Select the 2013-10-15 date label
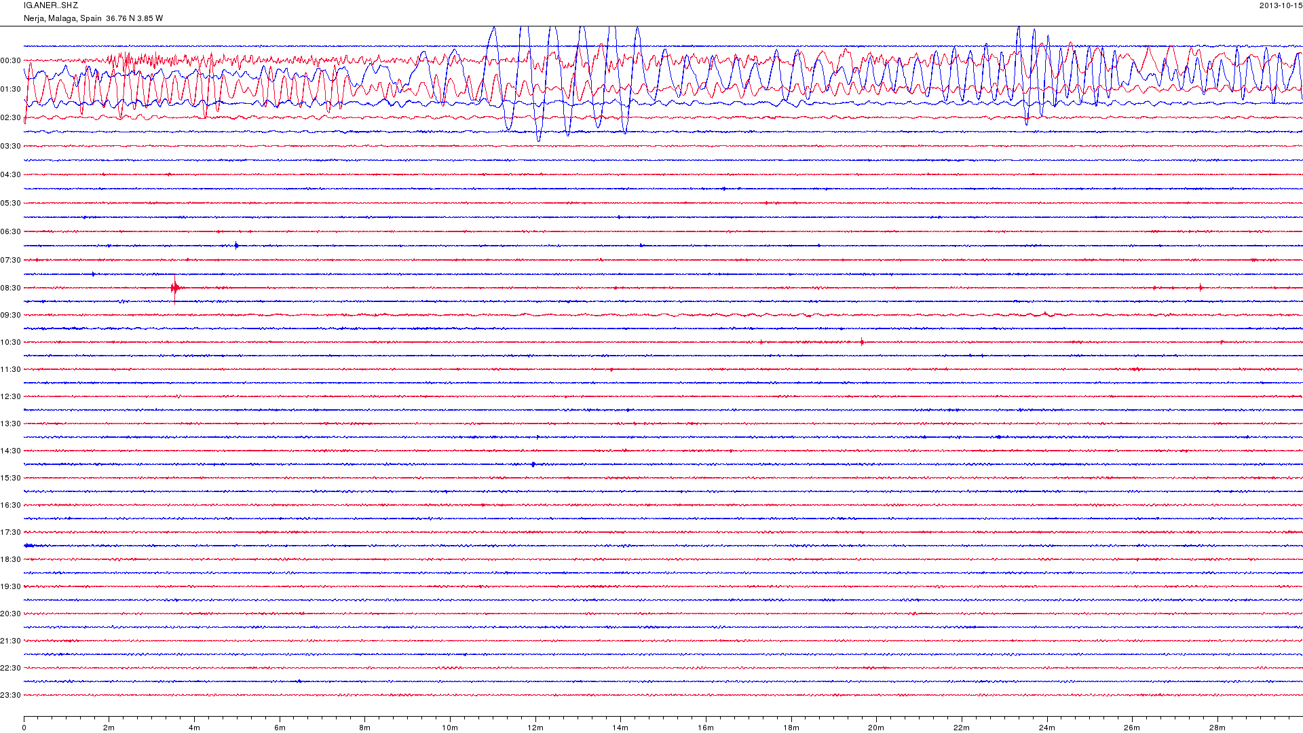Screen dimensions: 1303x733 click(x=1281, y=5)
